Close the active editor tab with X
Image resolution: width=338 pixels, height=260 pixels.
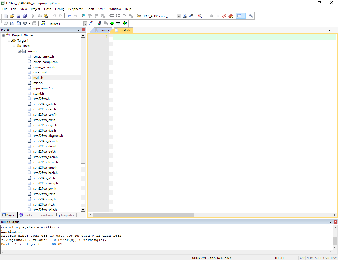(335, 30)
